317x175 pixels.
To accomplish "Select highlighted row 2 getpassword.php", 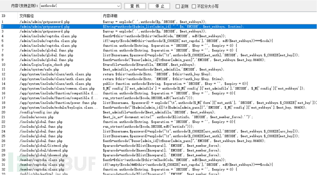I will click(x=159, y=27).
